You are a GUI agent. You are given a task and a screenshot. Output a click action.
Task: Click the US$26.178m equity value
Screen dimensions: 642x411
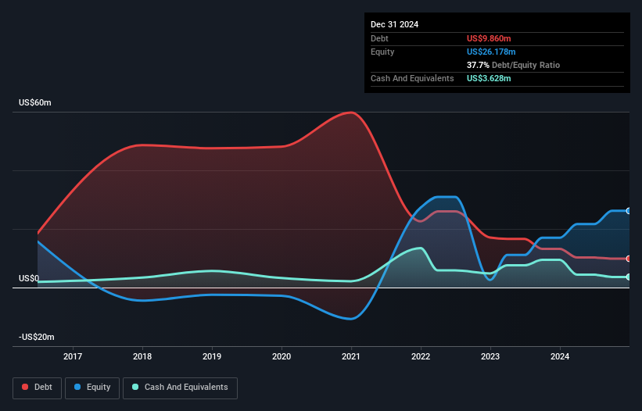(491, 52)
